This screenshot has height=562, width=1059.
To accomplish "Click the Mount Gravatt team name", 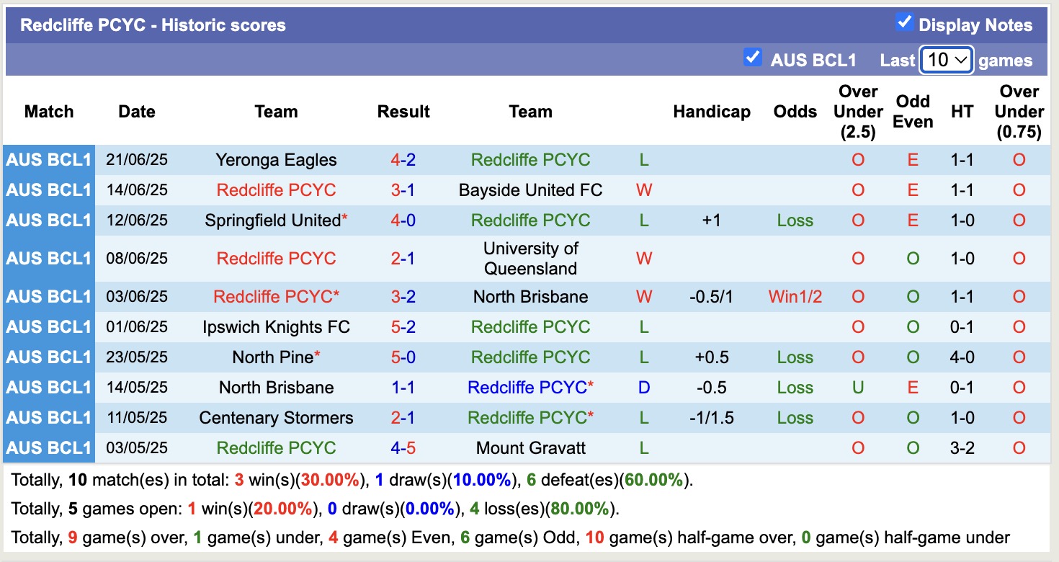I will click(x=530, y=447).
